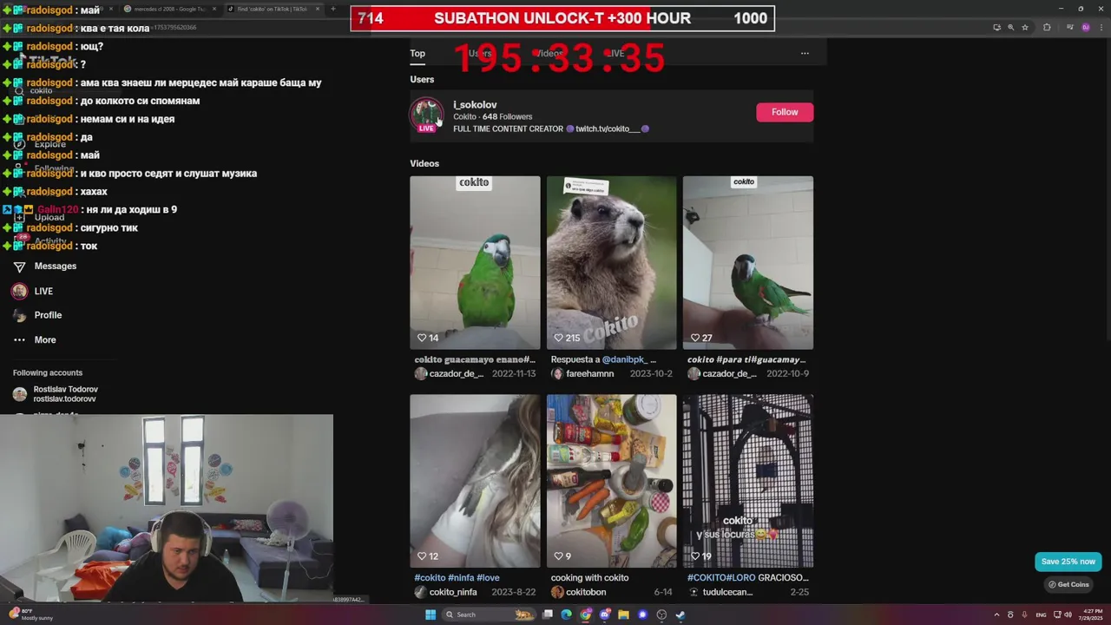The width and height of the screenshot is (1111, 625).
Task: Open Google Chrome from the taskbar
Action: 586,615
